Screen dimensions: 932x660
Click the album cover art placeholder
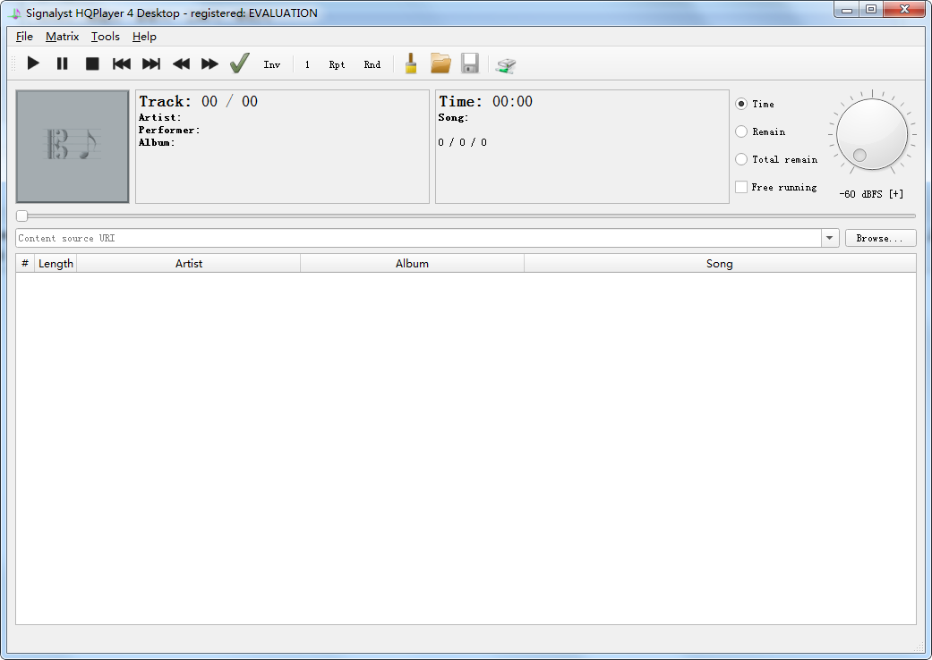pos(73,147)
